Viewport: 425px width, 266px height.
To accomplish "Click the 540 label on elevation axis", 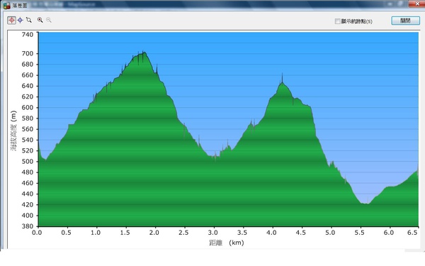I will point(28,140).
